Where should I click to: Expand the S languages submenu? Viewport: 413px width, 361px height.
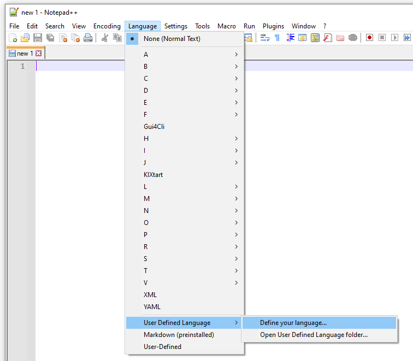(185, 259)
